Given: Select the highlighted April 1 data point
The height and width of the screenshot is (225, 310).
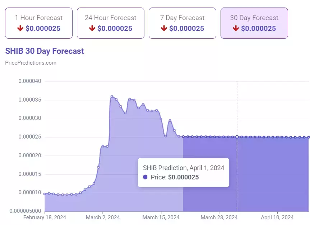Looking at the screenshot, I should click(x=237, y=137).
